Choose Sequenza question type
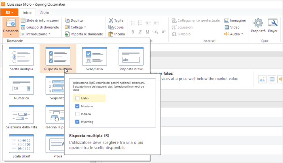 click(x=55, y=88)
